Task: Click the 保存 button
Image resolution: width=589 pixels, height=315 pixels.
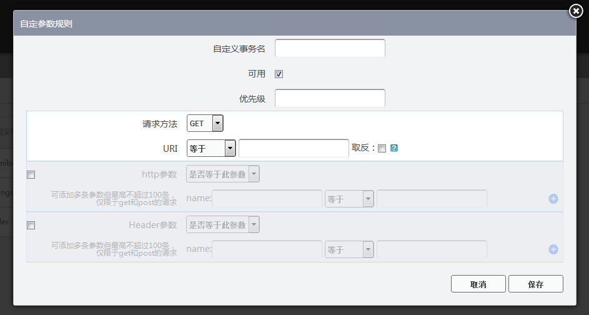Action: [535, 284]
